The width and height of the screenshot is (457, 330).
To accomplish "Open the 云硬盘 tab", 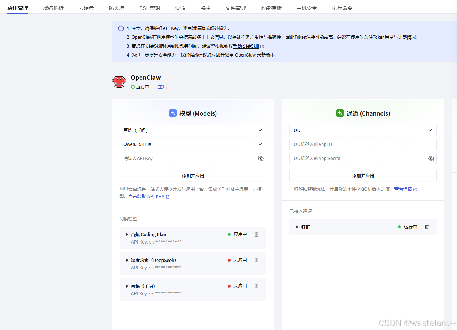I will pyautogui.click(x=86, y=8).
